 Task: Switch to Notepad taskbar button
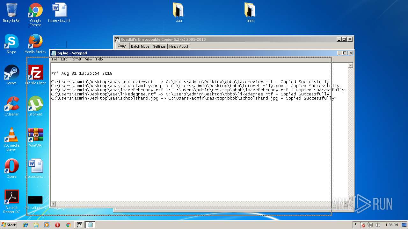tap(90, 225)
